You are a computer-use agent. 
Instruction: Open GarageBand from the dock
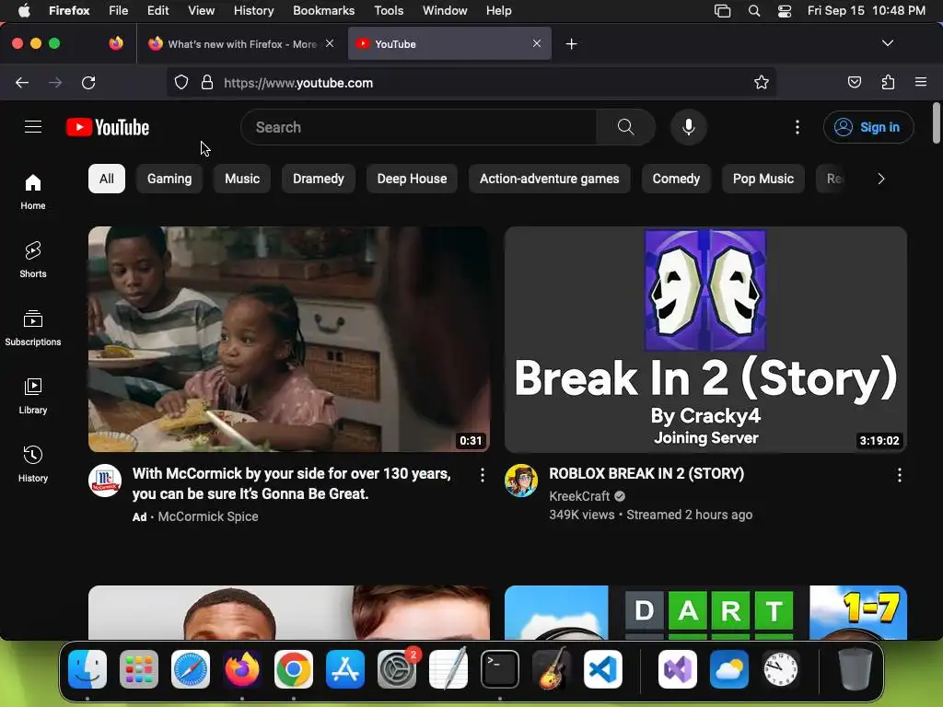tap(552, 669)
